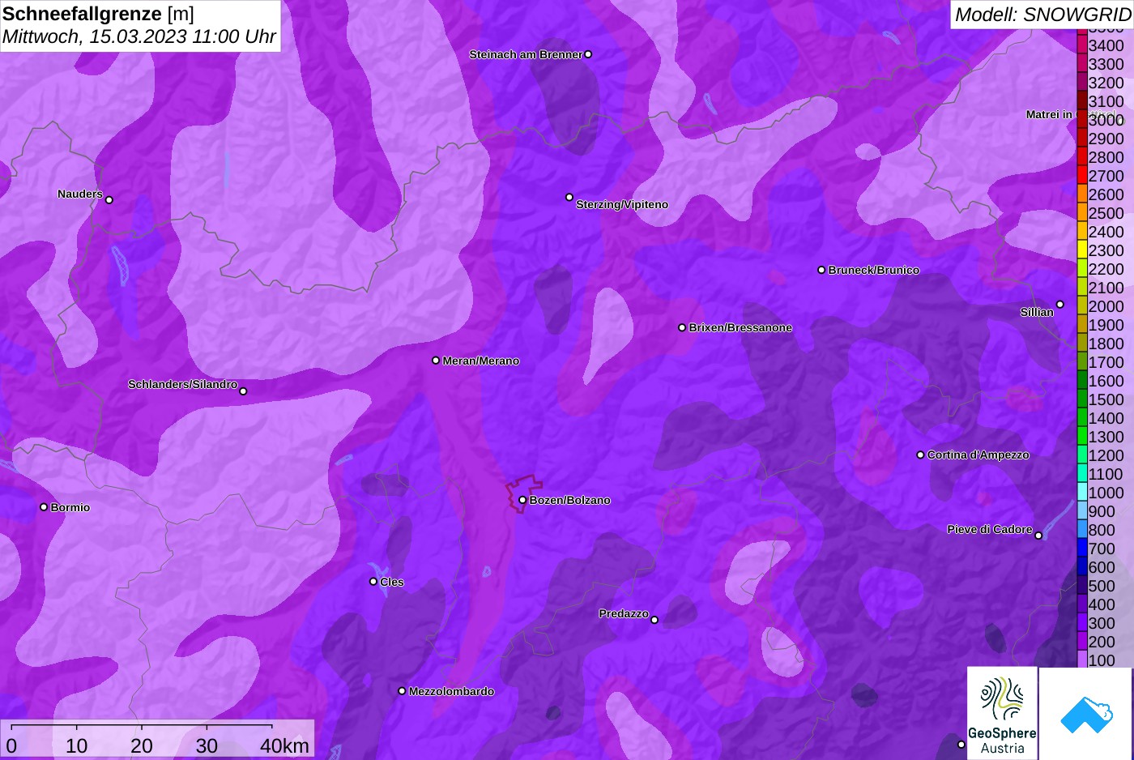
Task: Select the Schlanders/Silandro label
Action: tap(182, 384)
